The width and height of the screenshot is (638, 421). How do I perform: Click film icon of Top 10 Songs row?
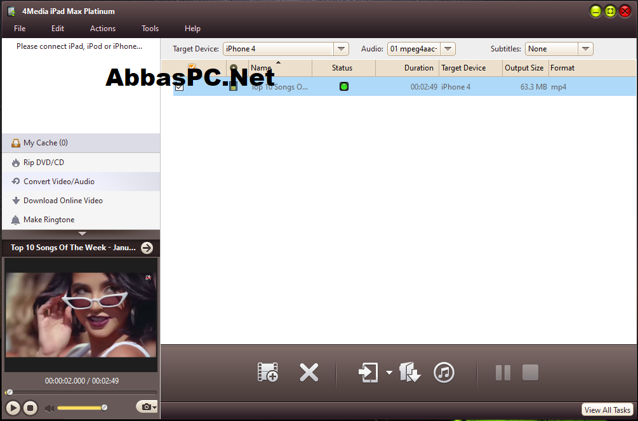pyautogui.click(x=233, y=86)
